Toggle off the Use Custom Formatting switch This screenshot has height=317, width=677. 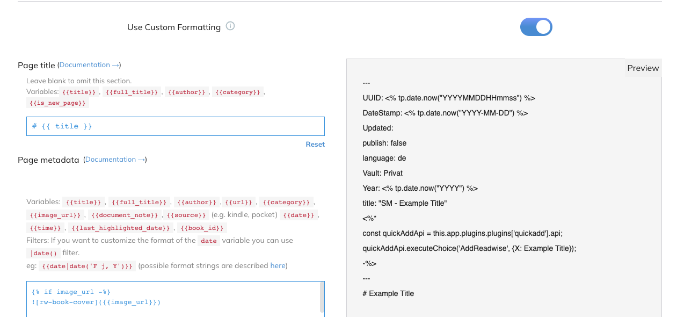click(536, 27)
